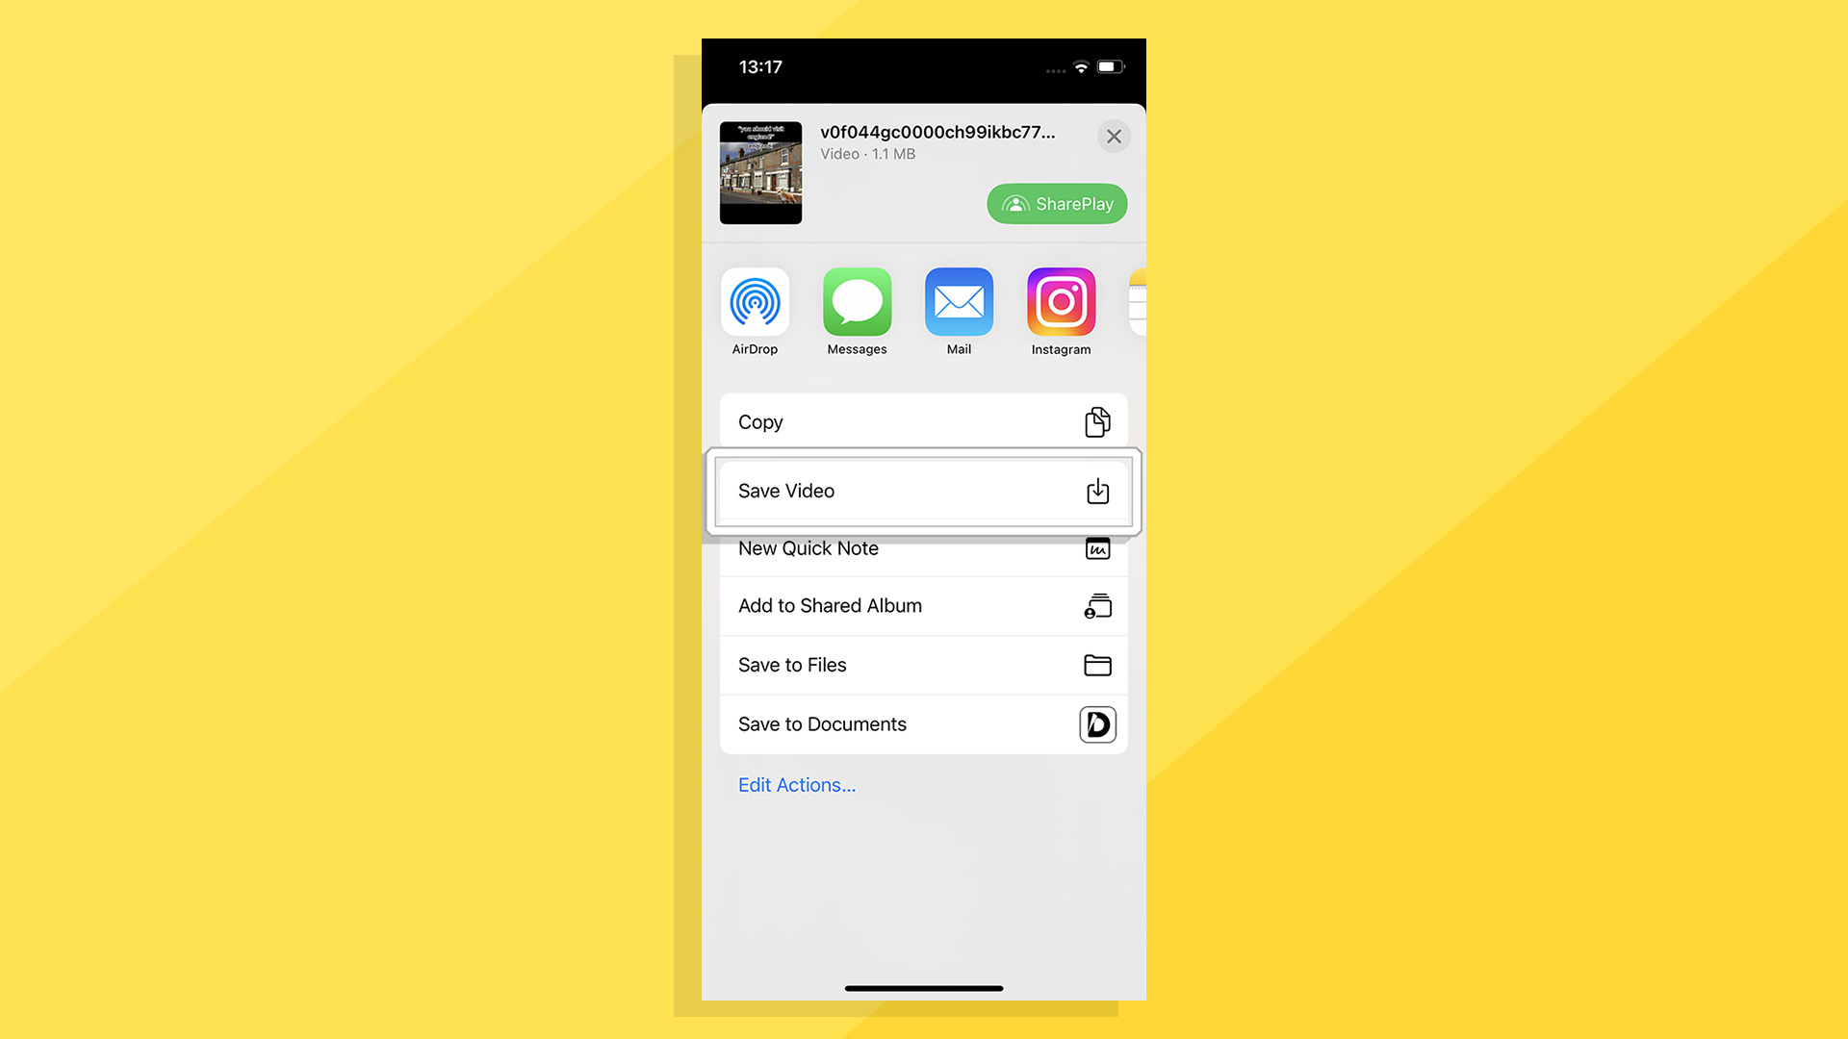The width and height of the screenshot is (1848, 1039).
Task: Tap the Add to Shared Album option
Action: [x=924, y=605]
